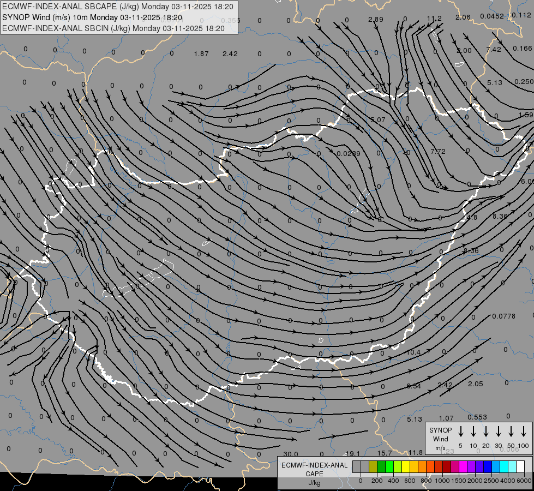Click the 200 tick label on CAPE scale
This screenshot has width=534, height=491.
point(377,481)
